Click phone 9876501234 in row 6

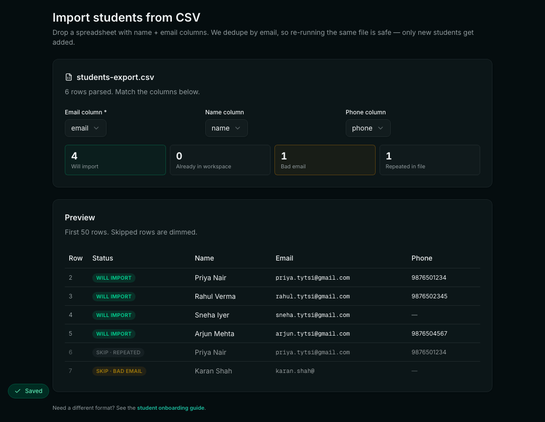click(429, 352)
